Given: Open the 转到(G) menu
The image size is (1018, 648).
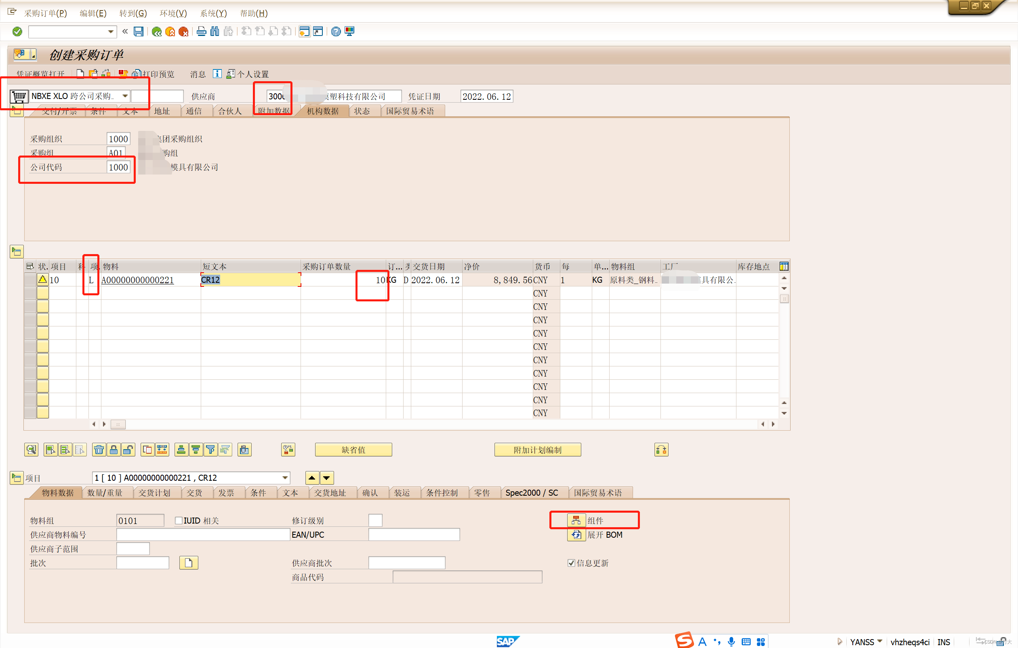Looking at the screenshot, I should point(133,13).
